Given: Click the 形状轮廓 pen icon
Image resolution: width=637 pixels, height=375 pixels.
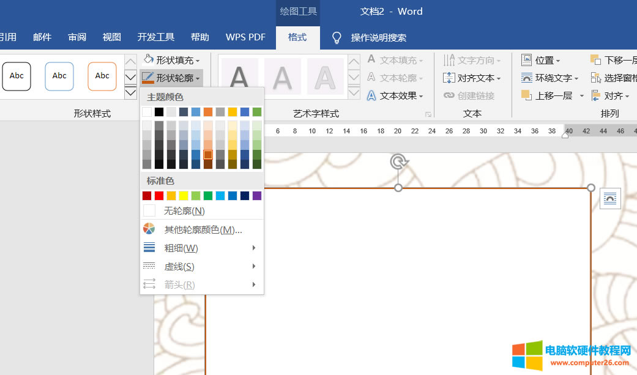Looking at the screenshot, I should coord(148,78).
